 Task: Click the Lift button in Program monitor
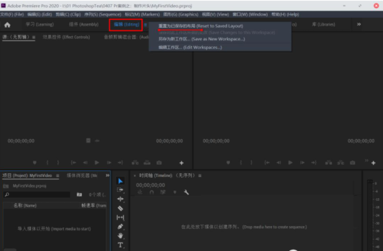coord(328,163)
